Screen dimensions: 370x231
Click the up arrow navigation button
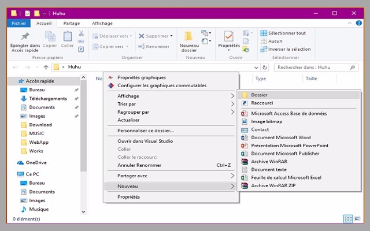[x=46, y=67]
